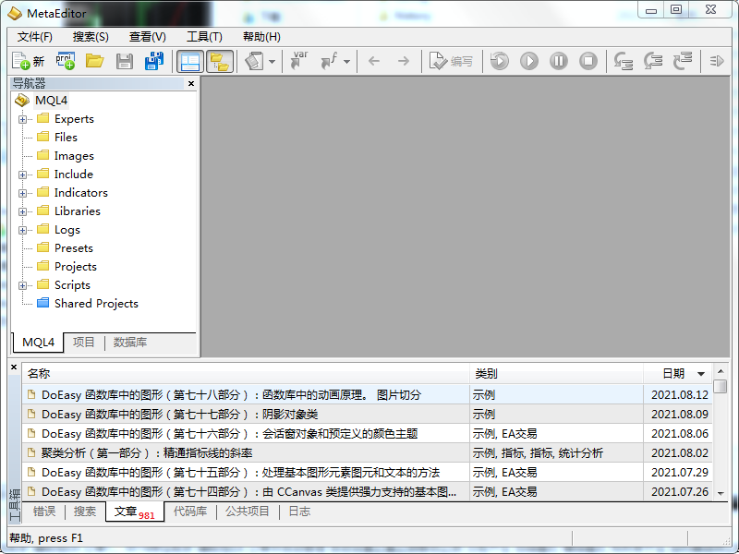The width and height of the screenshot is (739, 554).
Task: Click the insert variable (var) icon
Action: pos(298,61)
